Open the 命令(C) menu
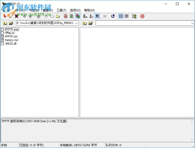The width and height of the screenshot is (195, 148). pyautogui.click(x=20, y=10)
